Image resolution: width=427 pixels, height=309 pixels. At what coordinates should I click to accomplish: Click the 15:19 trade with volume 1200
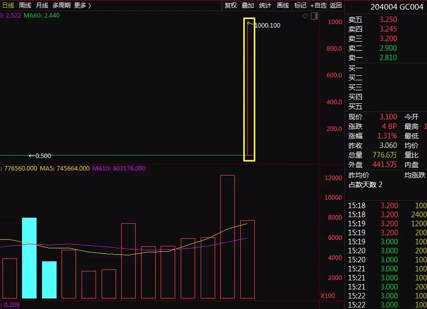387,224
